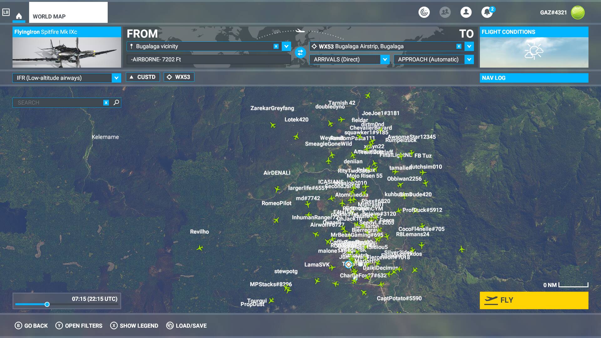
Task: Open the APPROACH (Automatic) dropdown
Action: 469,59
